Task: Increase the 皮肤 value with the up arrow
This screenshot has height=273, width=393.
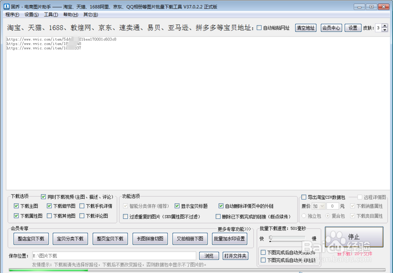Action: (x=385, y=26)
